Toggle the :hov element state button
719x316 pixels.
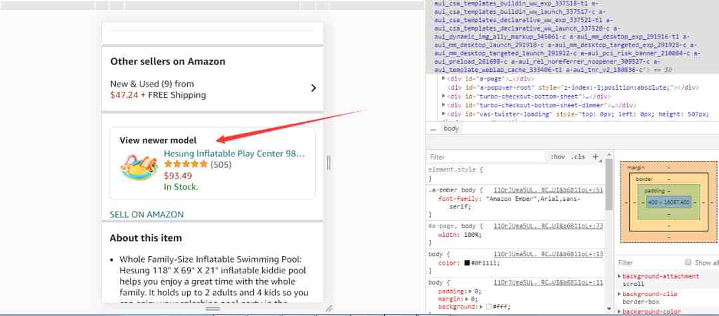(558, 157)
